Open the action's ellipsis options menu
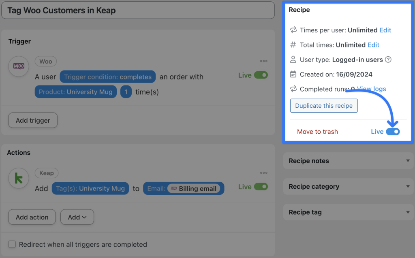The width and height of the screenshot is (415, 258). click(x=263, y=173)
